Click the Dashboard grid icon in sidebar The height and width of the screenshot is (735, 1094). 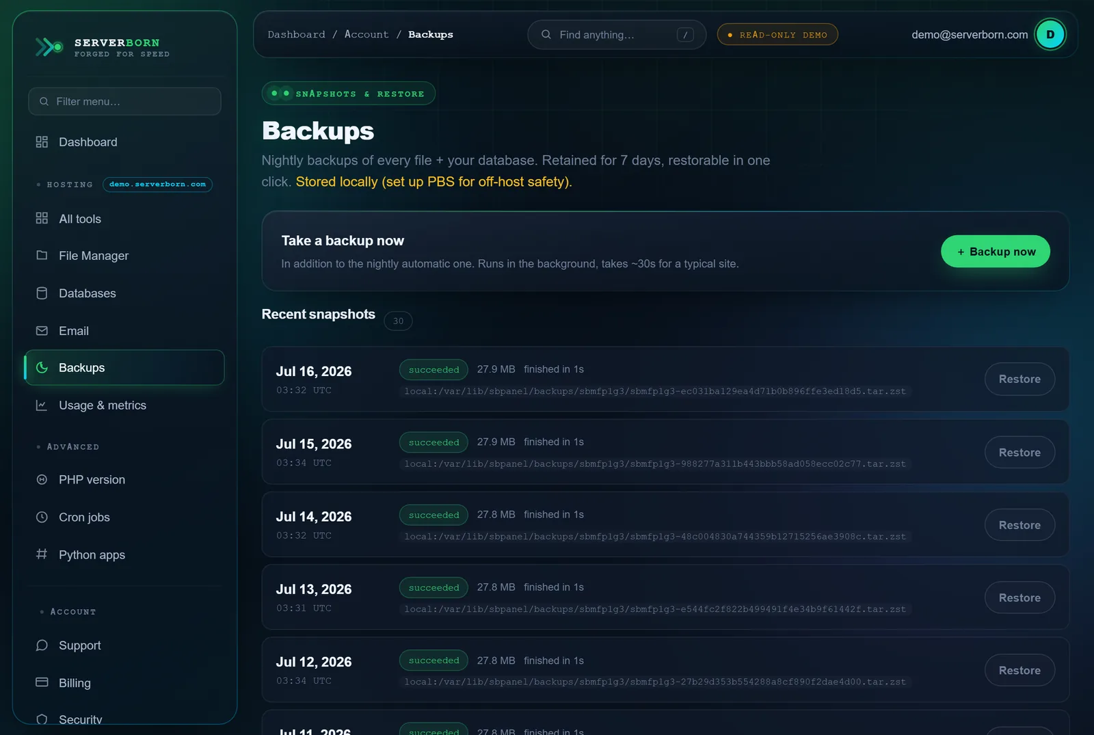42,142
